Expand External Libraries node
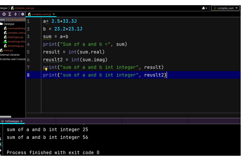The width and height of the screenshot is (250, 164). 10,55
